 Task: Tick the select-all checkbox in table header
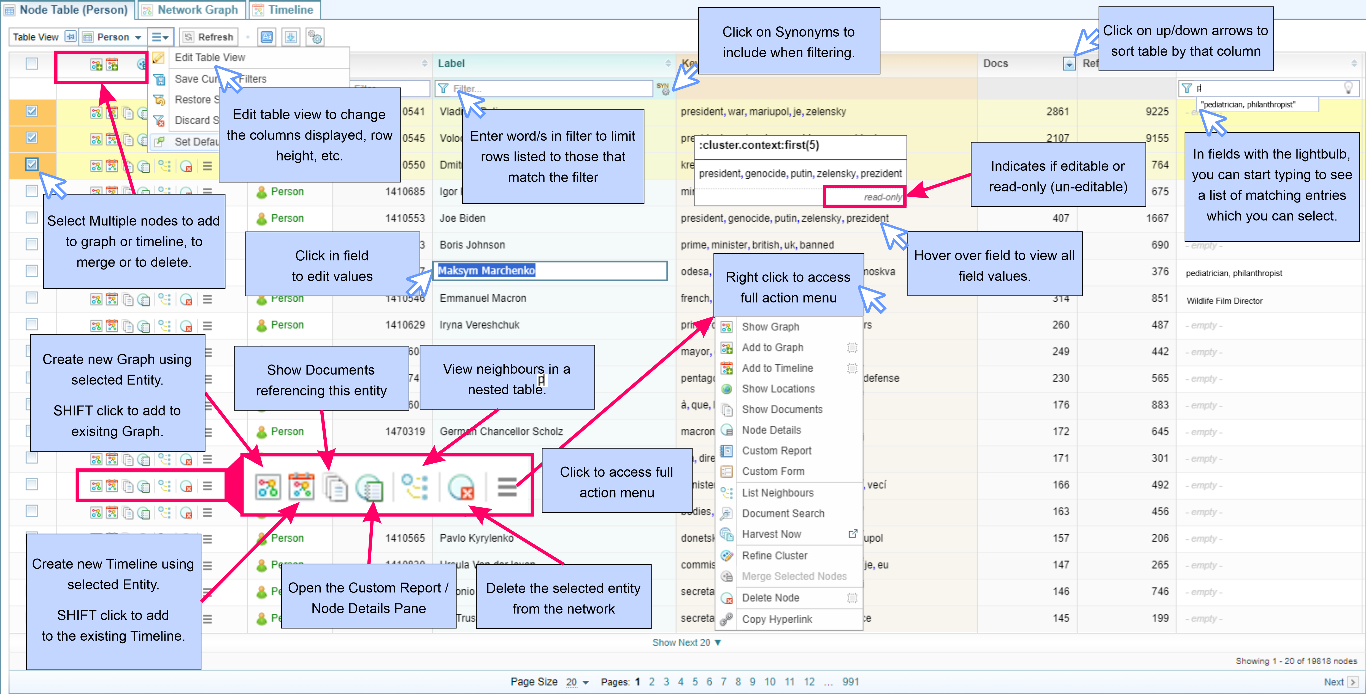click(x=32, y=64)
